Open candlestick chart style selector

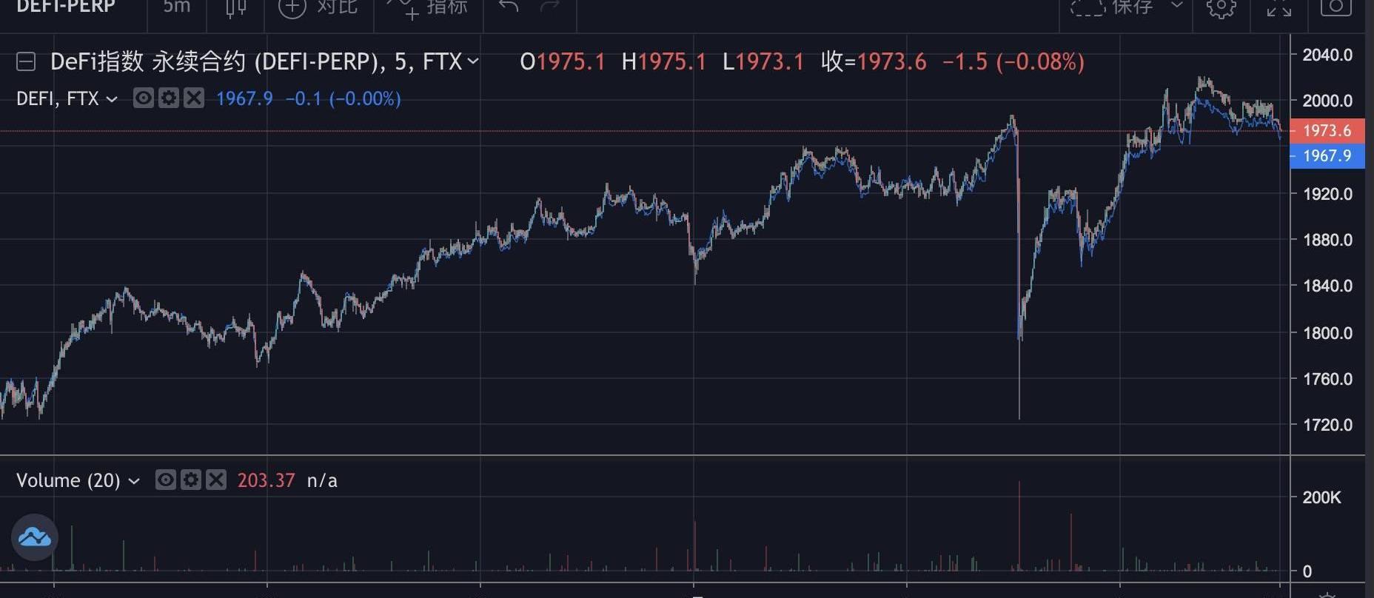tap(235, 7)
